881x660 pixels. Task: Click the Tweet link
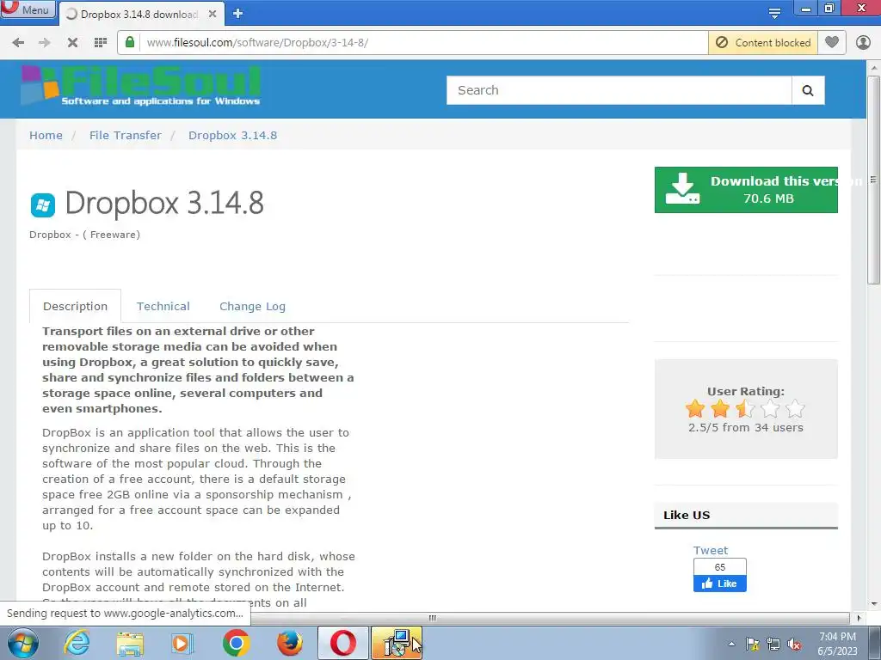point(710,551)
